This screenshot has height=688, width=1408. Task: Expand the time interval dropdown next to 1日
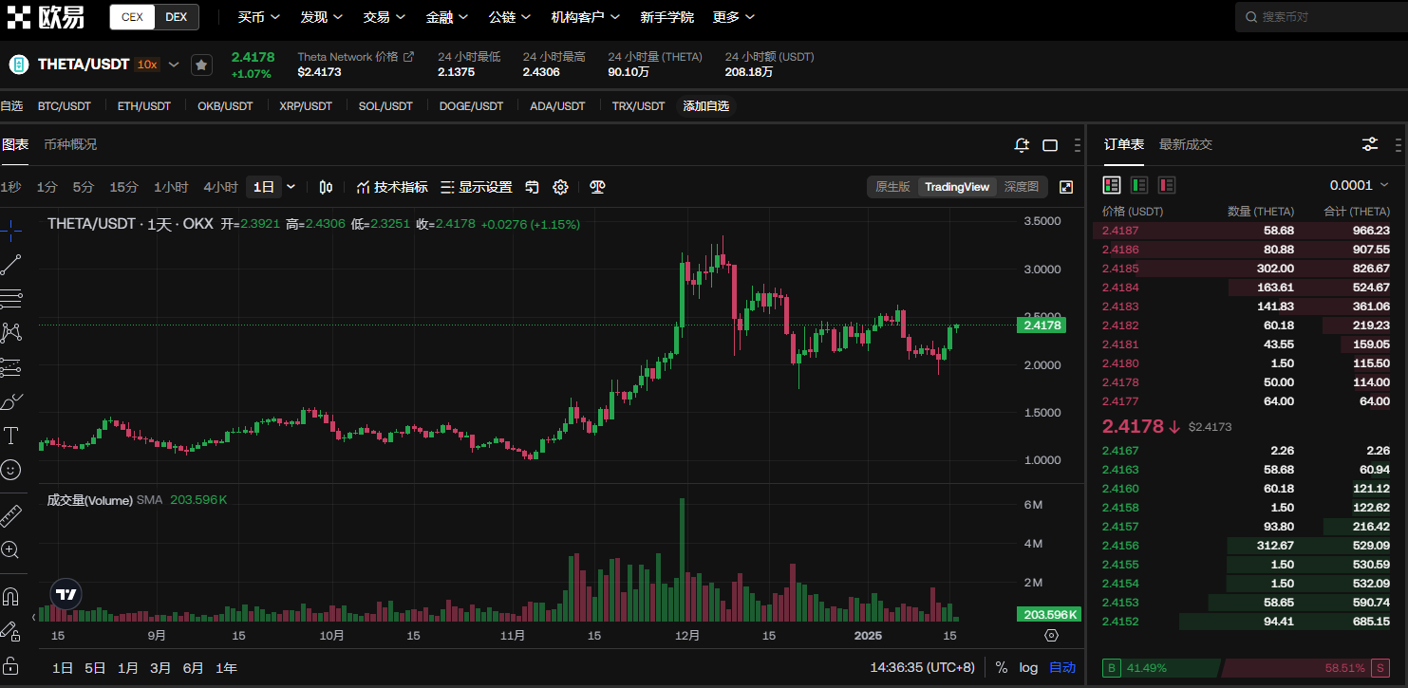[291, 187]
